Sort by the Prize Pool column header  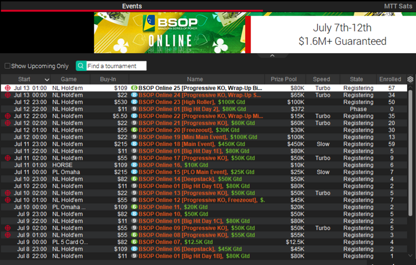click(283, 79)
